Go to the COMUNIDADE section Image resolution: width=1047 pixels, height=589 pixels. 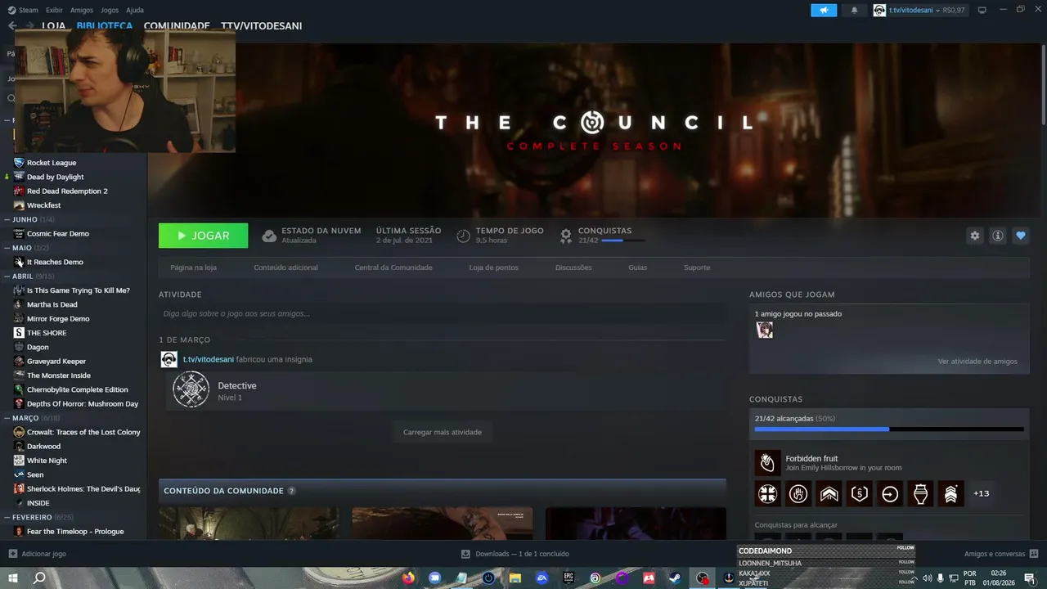tap(177, 26)
